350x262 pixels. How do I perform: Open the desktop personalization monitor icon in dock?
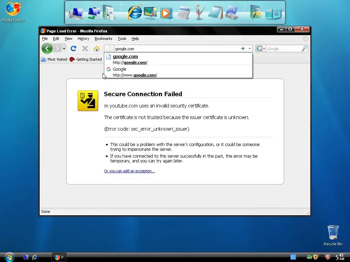point(150,13)
